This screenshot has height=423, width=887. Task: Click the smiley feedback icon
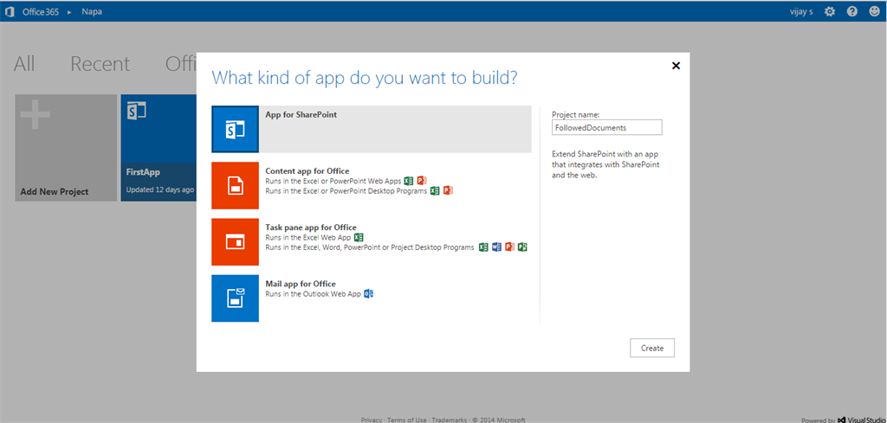875,11
